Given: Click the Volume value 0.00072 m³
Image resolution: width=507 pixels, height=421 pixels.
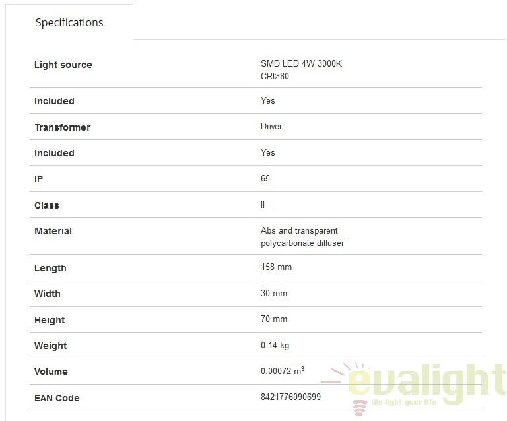Looking at the screenshot, I should click(x=283, y=371).
